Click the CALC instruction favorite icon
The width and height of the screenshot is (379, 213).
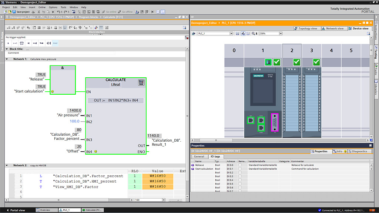click(55, 43)
